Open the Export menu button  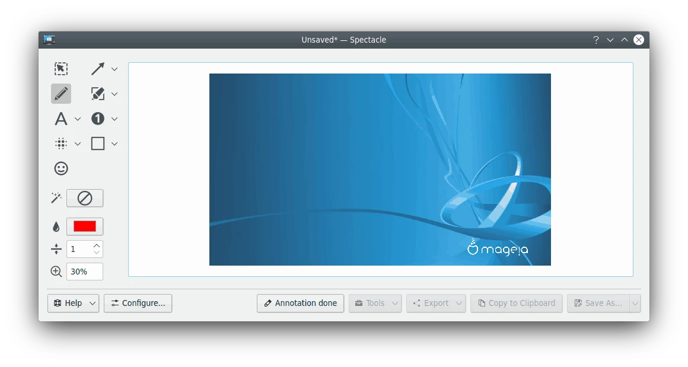click(436, 303)
